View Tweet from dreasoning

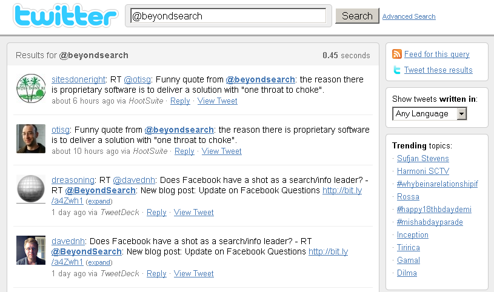(194, 212)
